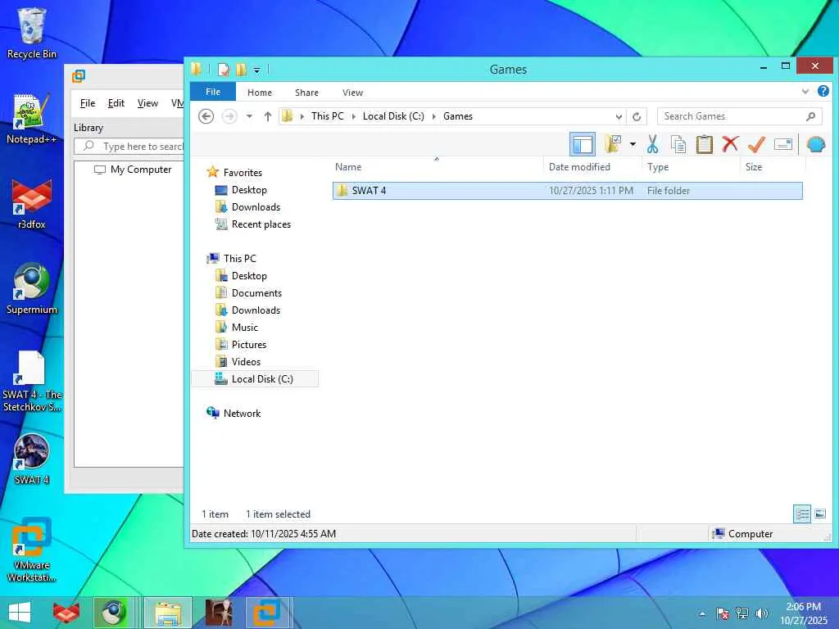The height and width of the screenshot is (629, 839).
Task: Open Documents under This PC
Action: (x=256, y=292)
